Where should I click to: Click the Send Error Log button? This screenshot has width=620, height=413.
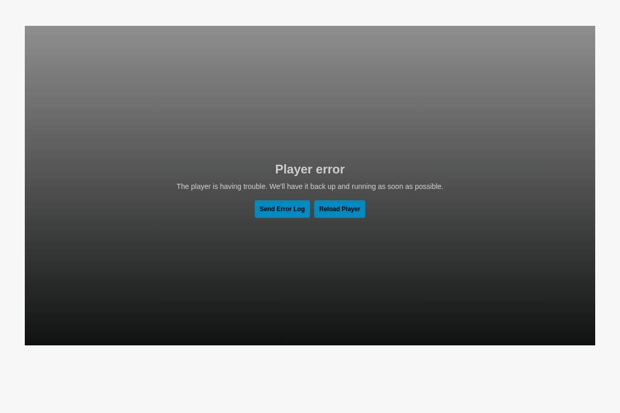click(282, 209)
